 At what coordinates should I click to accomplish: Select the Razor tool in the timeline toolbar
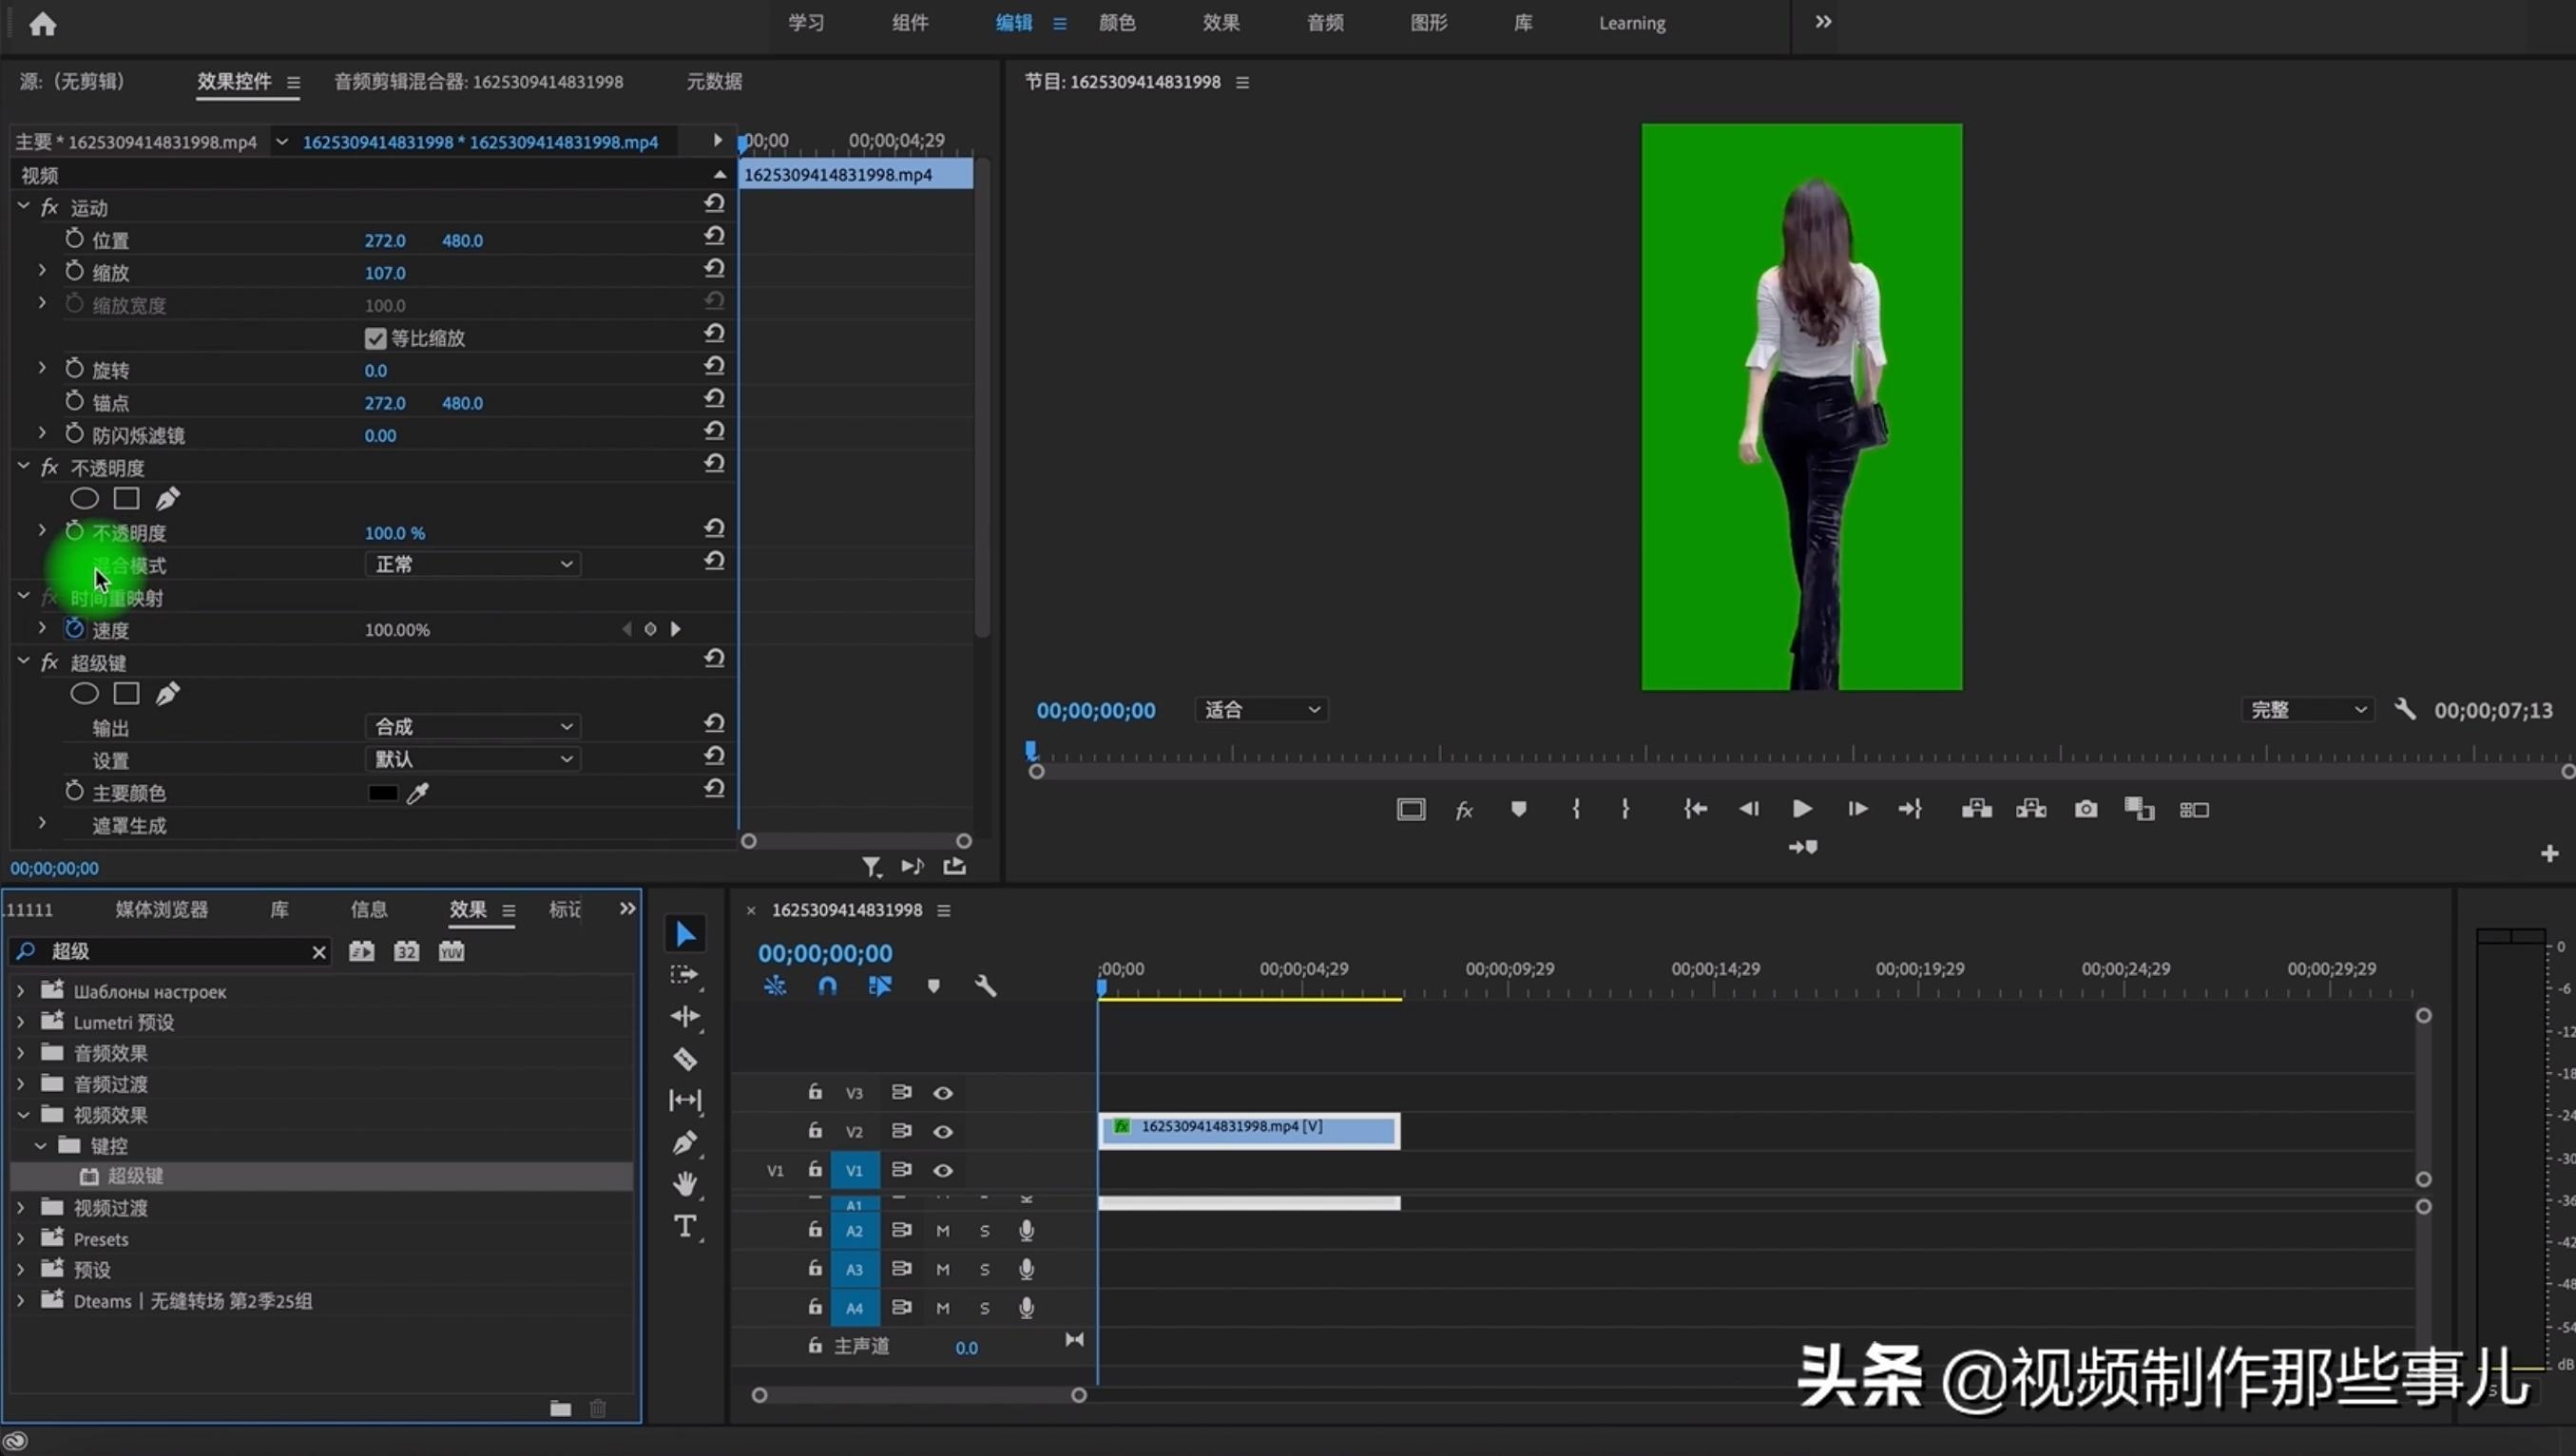pos(685,1058)
